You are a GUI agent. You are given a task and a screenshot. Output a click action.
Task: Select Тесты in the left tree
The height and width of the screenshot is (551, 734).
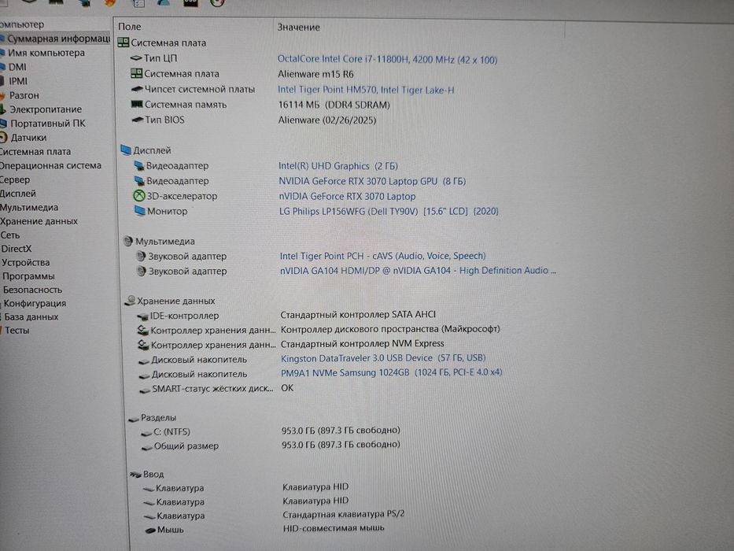point(17,331)
